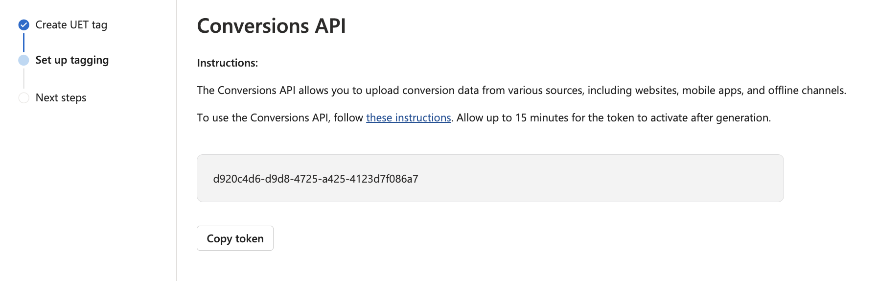
Task: Click the Create UET tag checkmark icon
Action: tap(23, 25)
